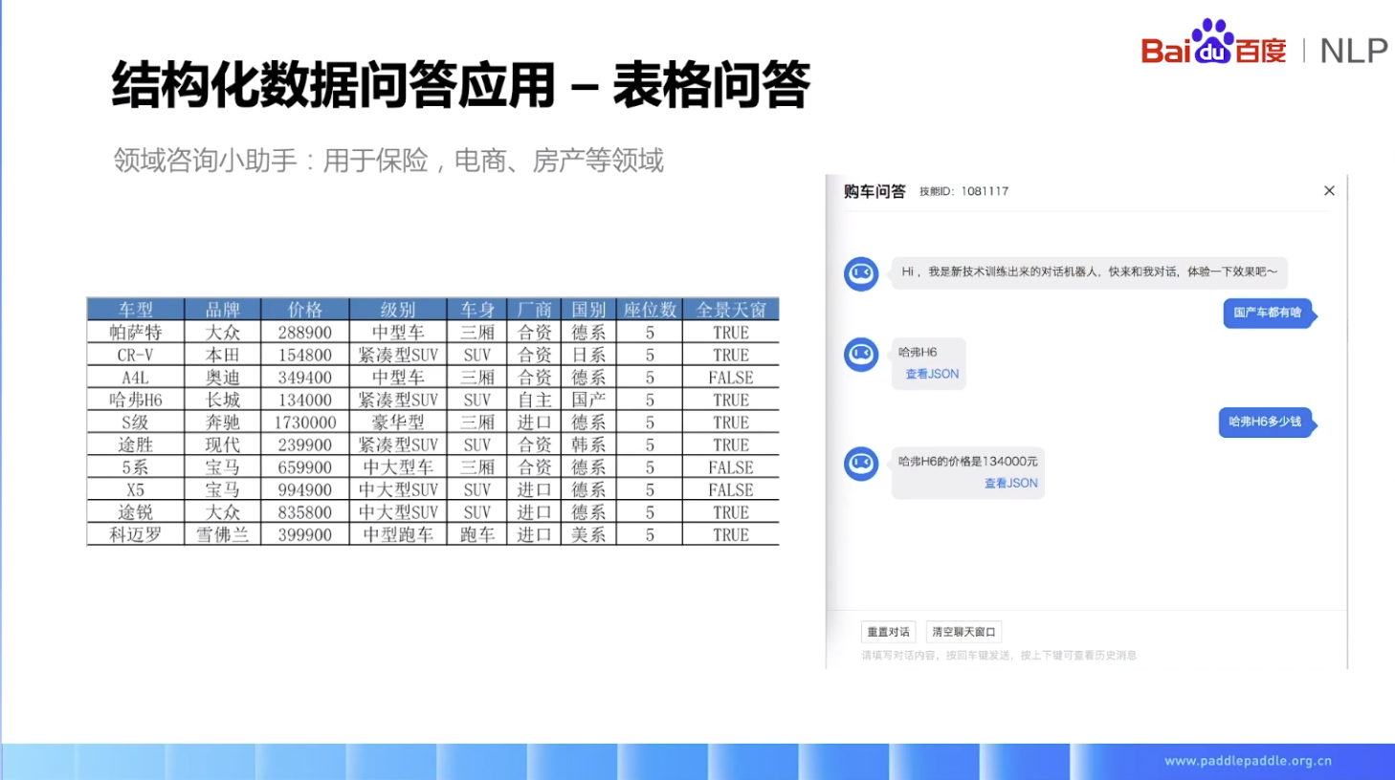The image size is (1395, 780).
Task: Click the 购车问答 panel title
Action: (x=875, y=191)
